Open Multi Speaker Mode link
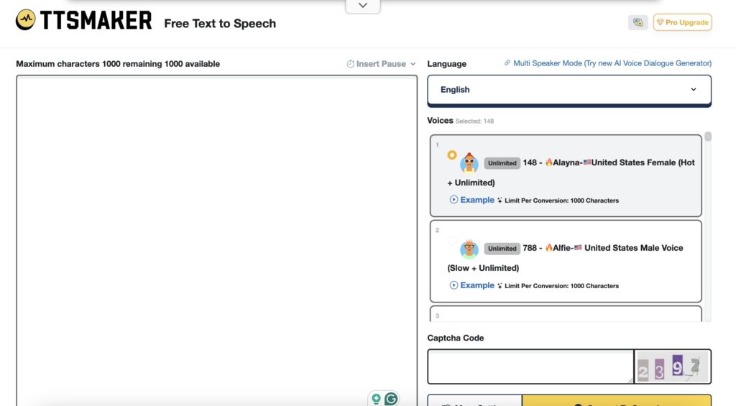 click(612, 63)
